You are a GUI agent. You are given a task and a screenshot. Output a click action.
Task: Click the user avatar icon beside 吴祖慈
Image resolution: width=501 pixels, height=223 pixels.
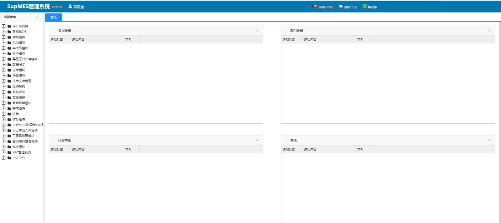(70, 6)
